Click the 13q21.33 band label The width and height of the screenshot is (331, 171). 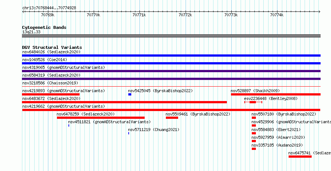pos(31,32)
